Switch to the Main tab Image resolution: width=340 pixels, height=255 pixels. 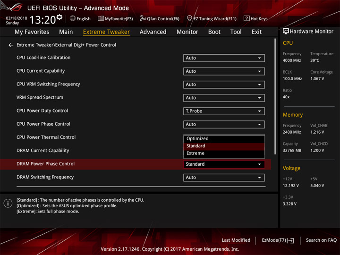tap(66, 32)
